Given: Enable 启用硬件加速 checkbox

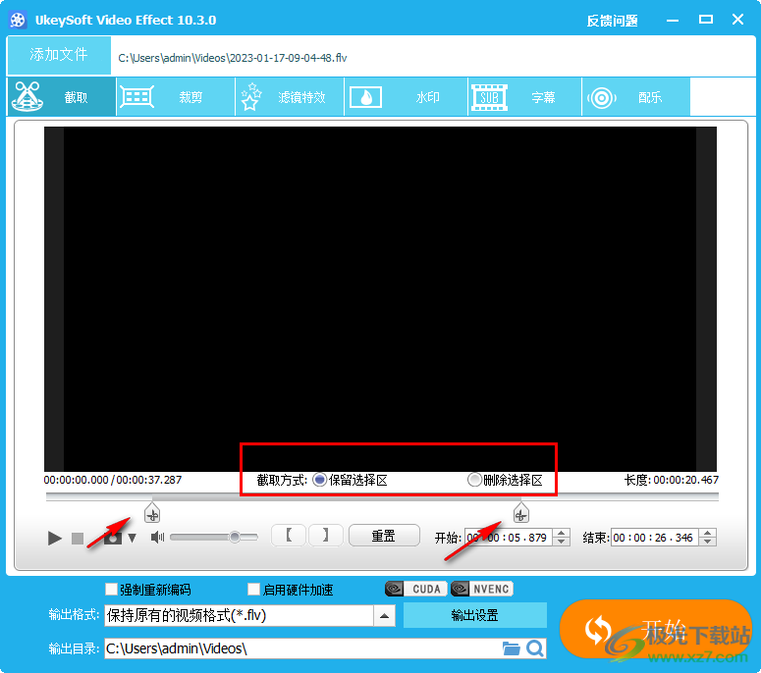Looking at the screenshot, I should pyautogui.click(x=253, y=589).
